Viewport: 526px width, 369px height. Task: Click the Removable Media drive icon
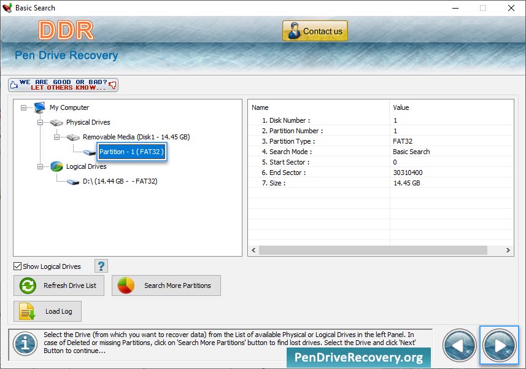coord(73,138)
